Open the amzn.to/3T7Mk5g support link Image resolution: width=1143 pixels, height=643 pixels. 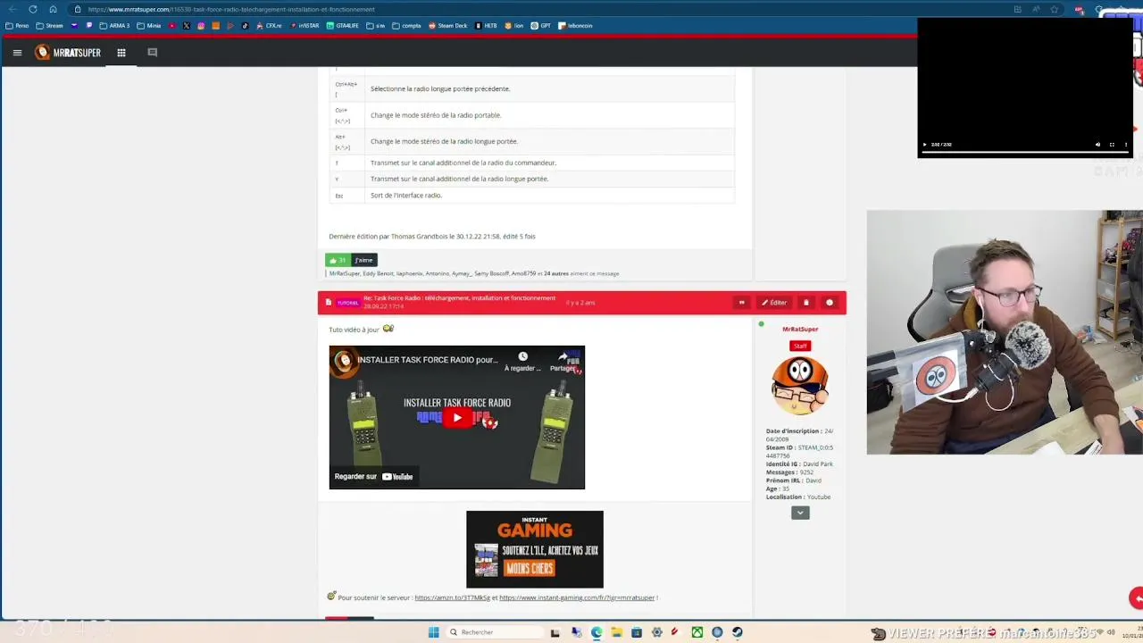click(452, 597)
